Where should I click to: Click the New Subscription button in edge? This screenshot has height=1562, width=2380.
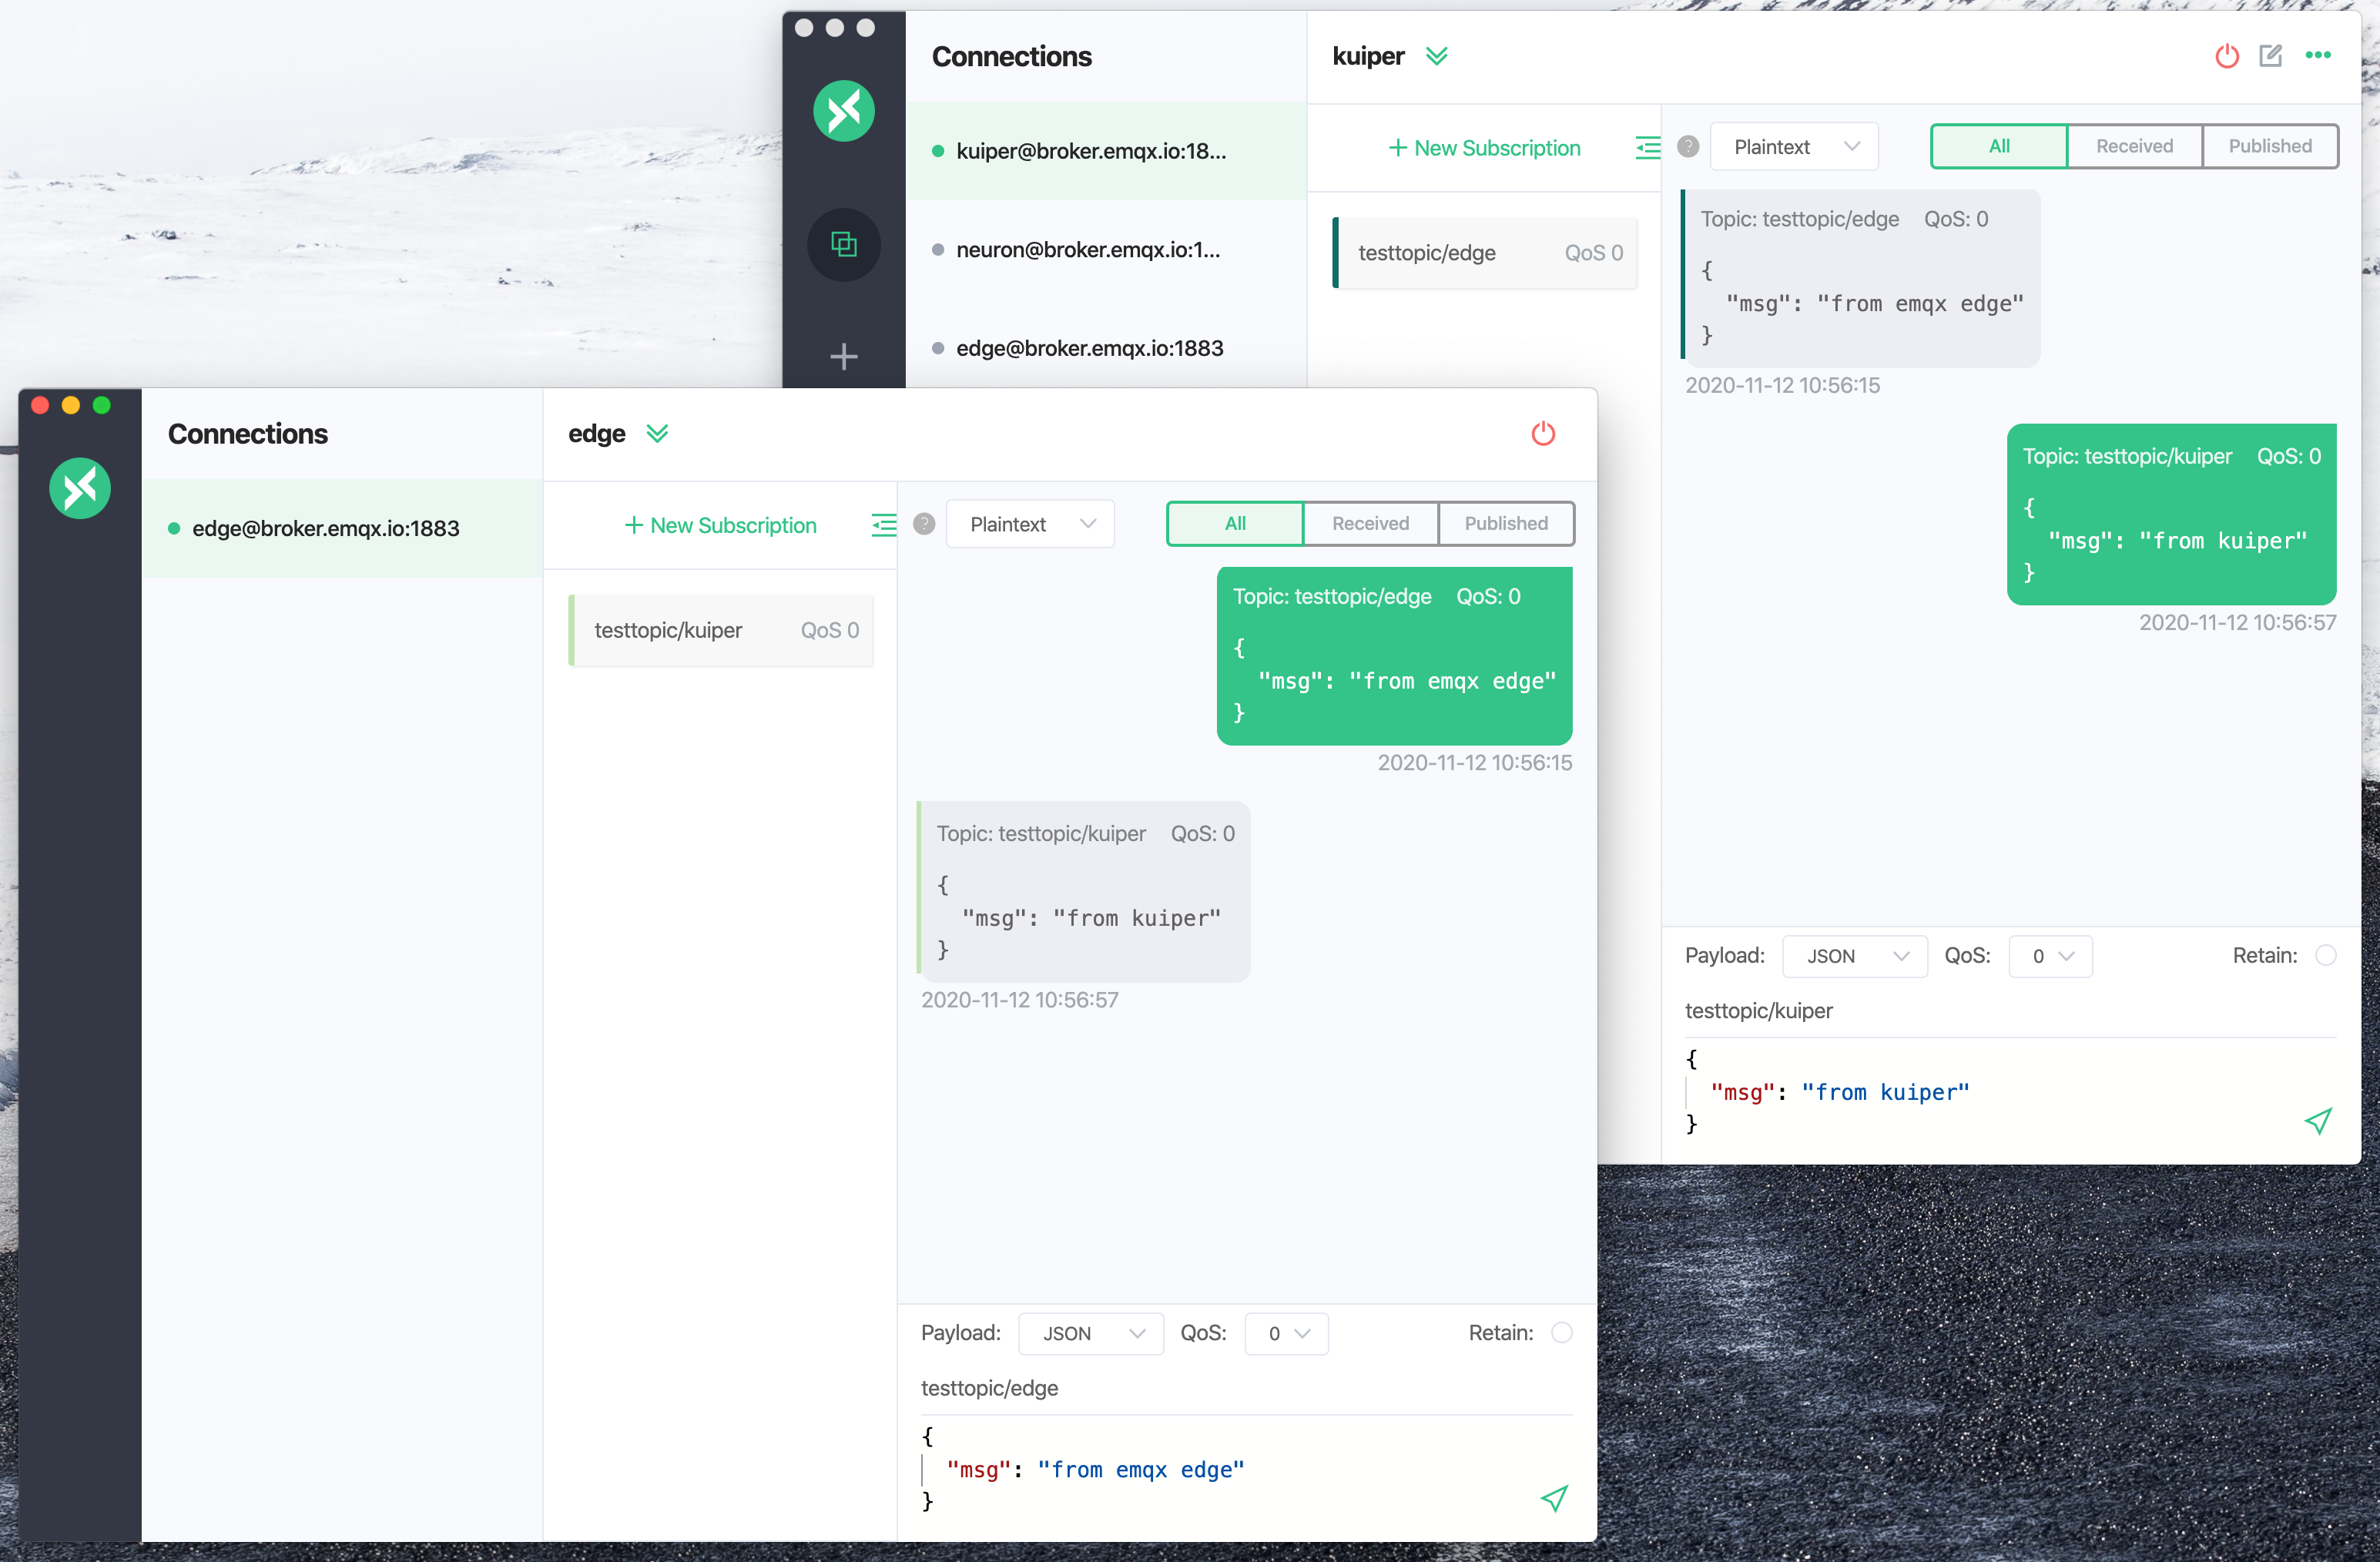pyautogui.click(x=720, y=525)
